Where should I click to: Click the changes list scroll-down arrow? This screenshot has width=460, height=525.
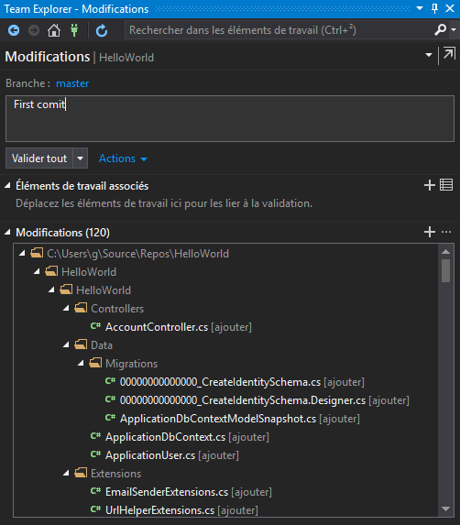click(445, 509)
